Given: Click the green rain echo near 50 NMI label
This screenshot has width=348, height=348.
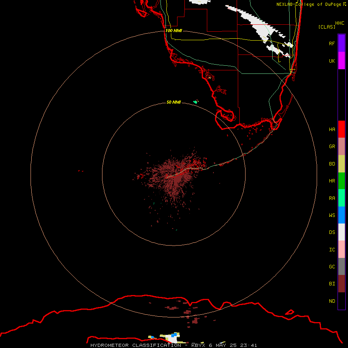Looking at the screenshot, I should pos(196,102).
